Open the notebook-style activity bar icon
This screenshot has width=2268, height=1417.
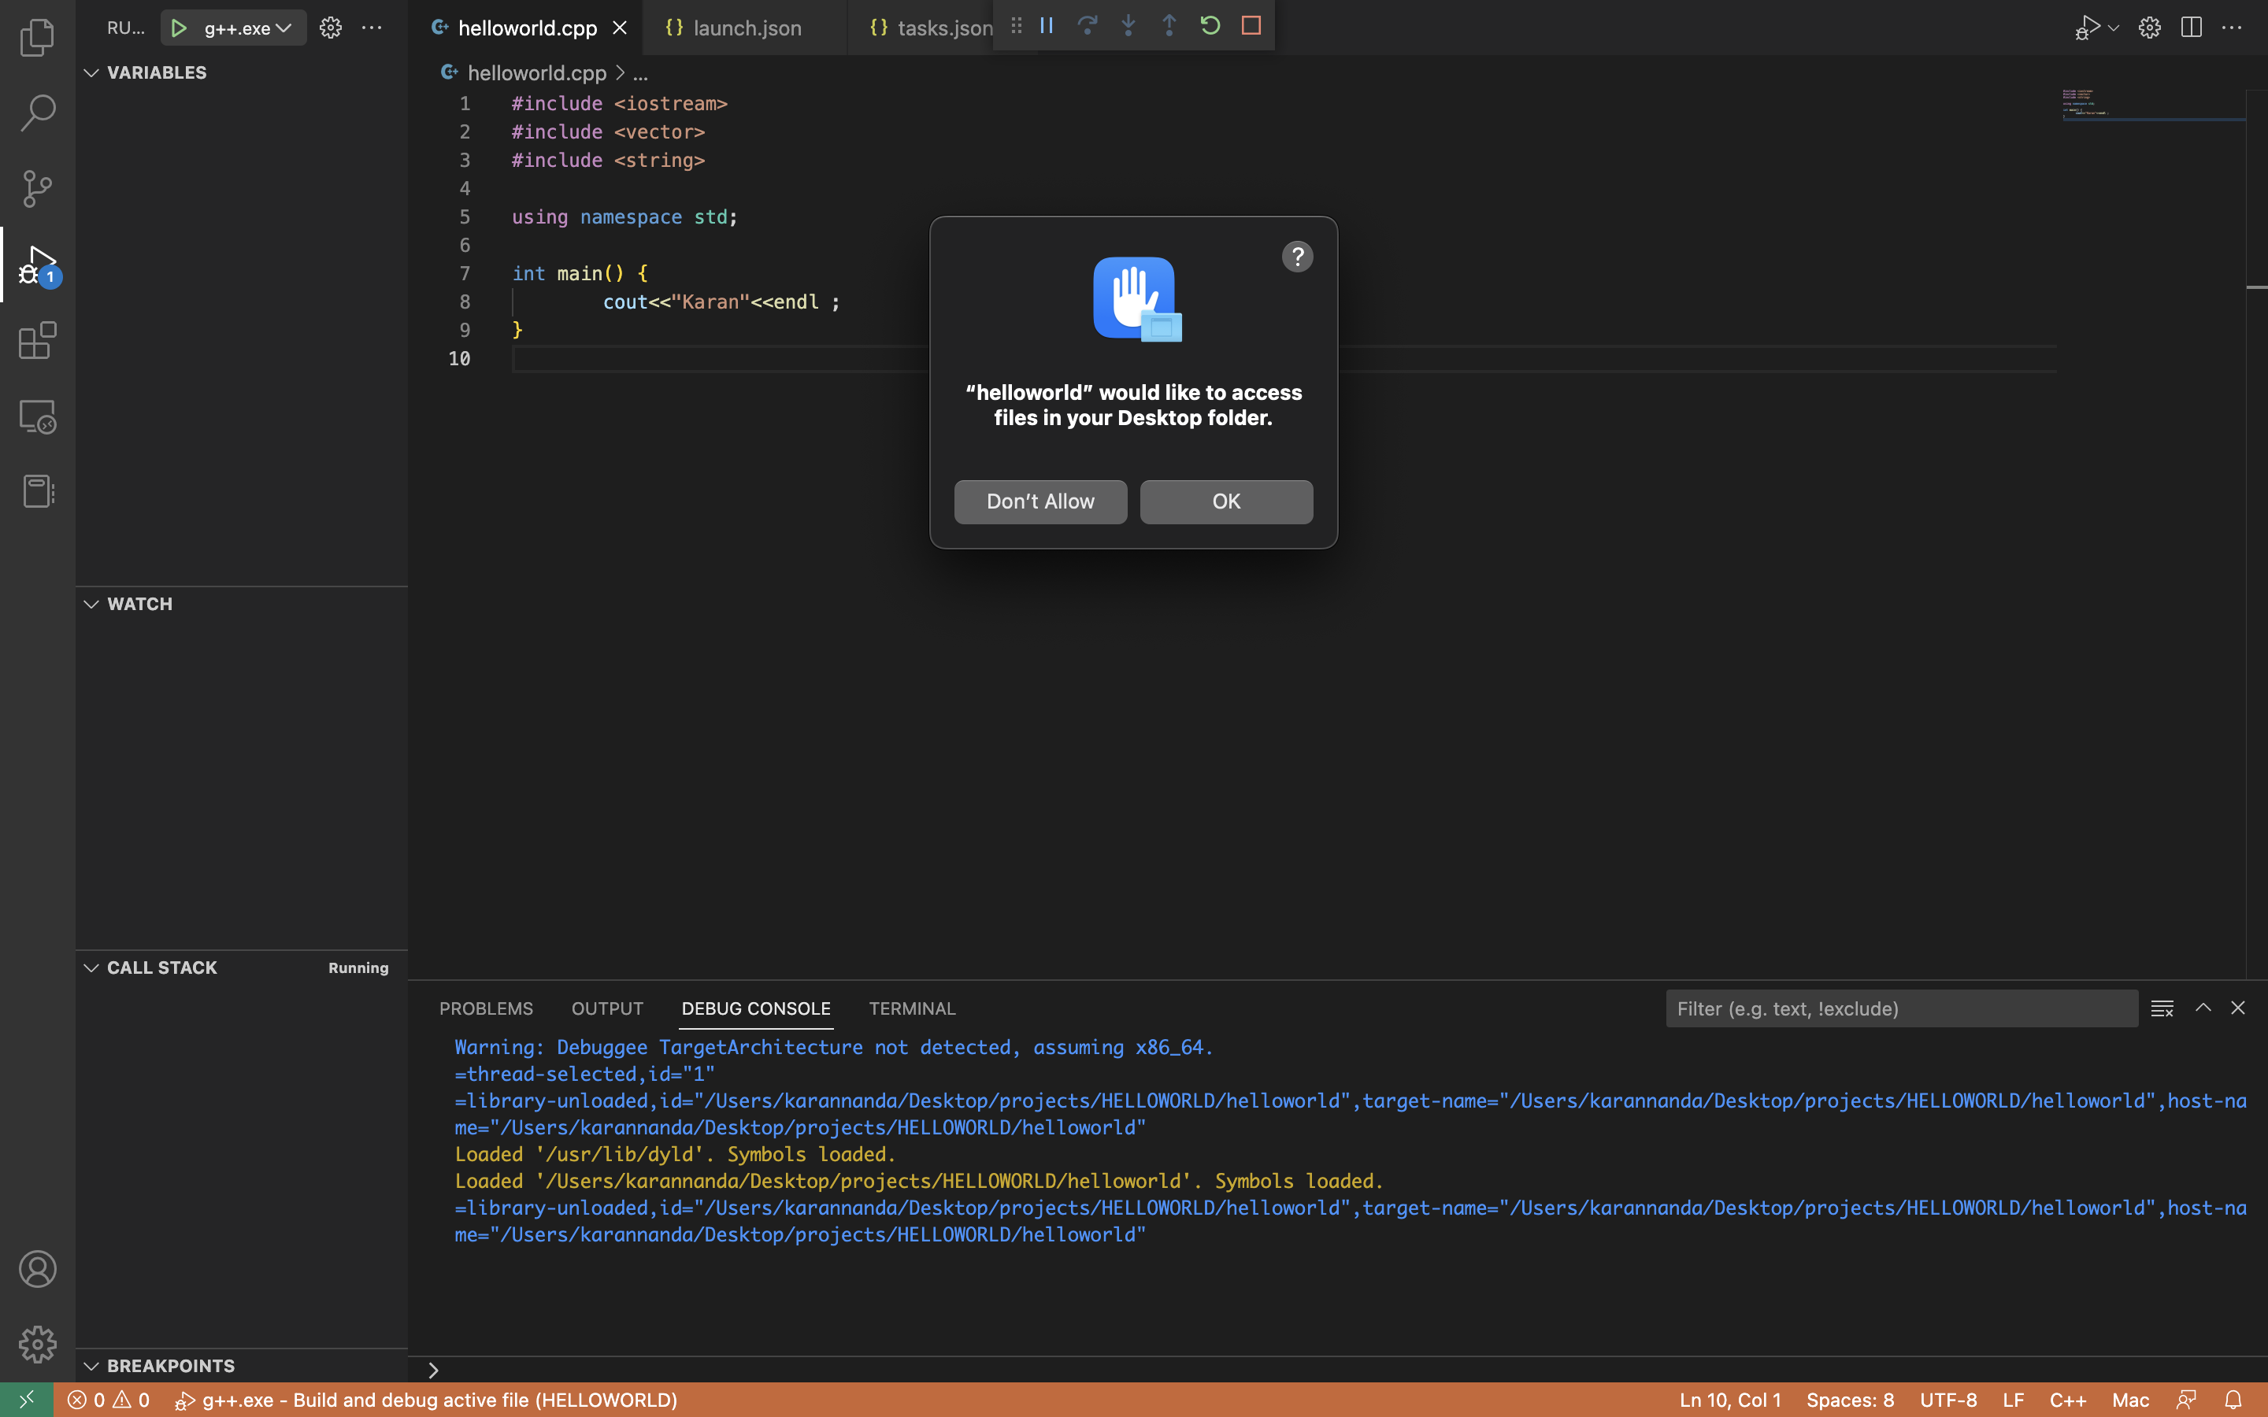[38, 491]
